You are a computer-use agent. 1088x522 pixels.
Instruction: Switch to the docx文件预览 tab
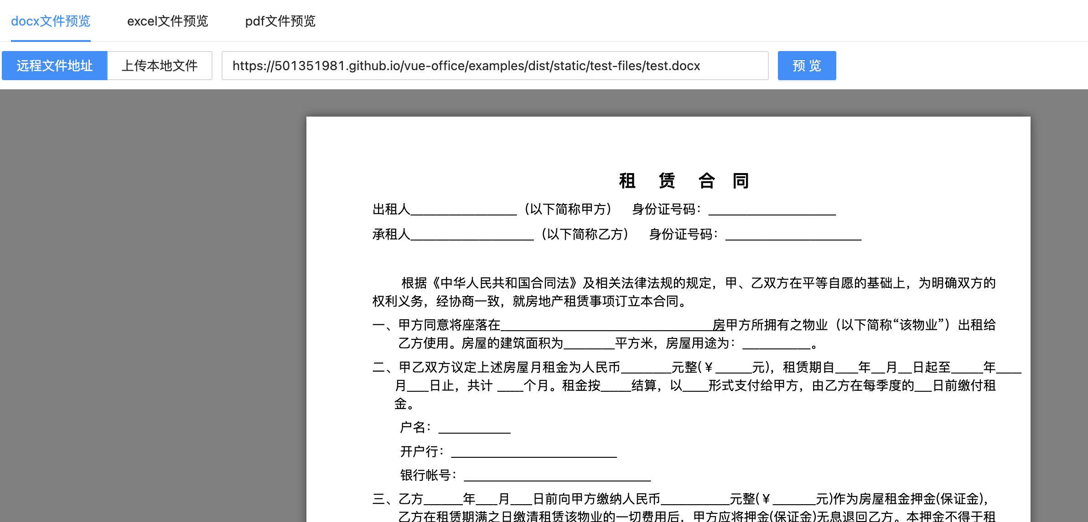click(x=51, y=21)
